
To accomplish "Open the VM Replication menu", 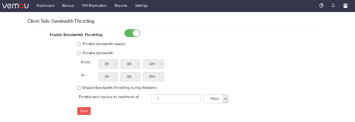I will (x=94, y=5).
